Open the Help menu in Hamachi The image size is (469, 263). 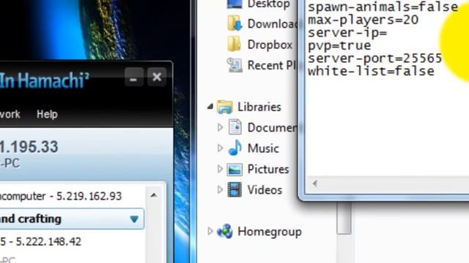tap(47, 114)
